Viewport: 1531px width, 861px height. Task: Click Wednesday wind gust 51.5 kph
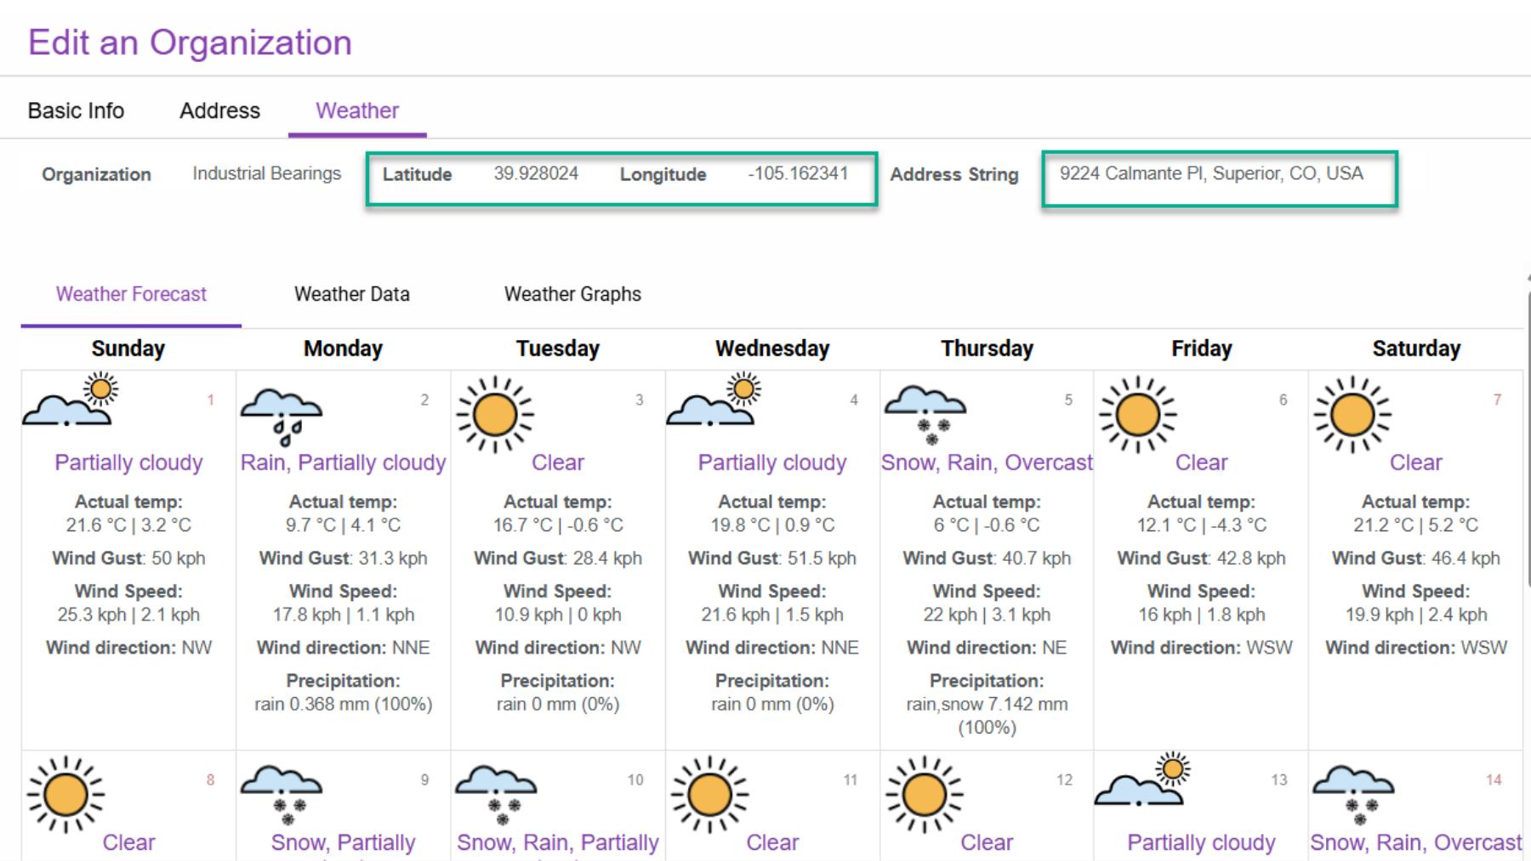click(x=772, y=558)
